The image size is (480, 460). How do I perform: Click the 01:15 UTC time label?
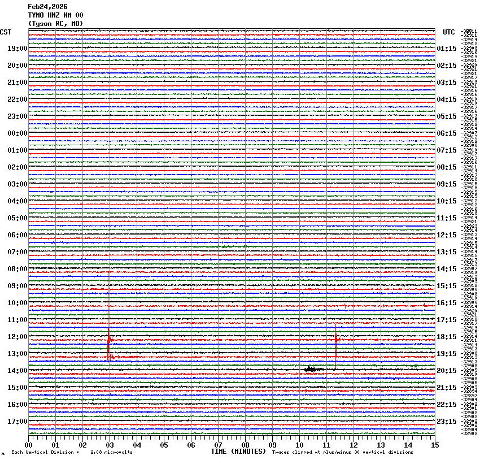447,49
